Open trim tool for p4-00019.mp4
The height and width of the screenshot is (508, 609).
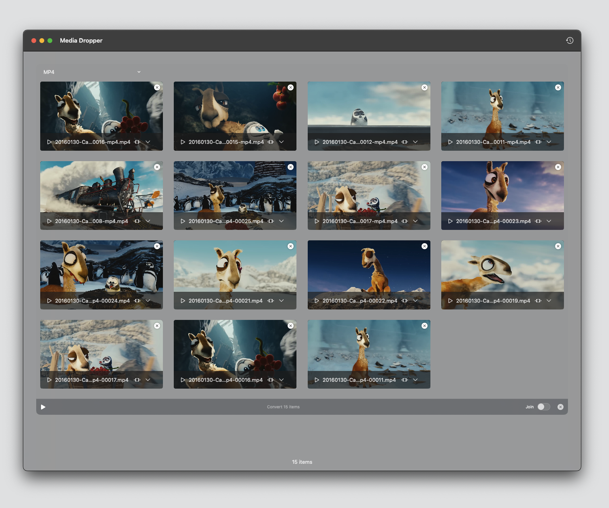(x=538, y=301)
